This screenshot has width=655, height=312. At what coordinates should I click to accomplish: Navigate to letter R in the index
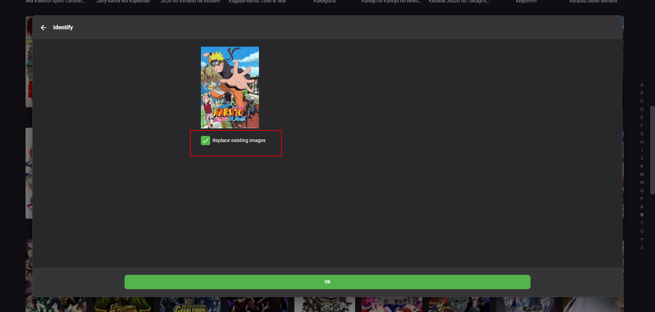[x=642, y=207]
